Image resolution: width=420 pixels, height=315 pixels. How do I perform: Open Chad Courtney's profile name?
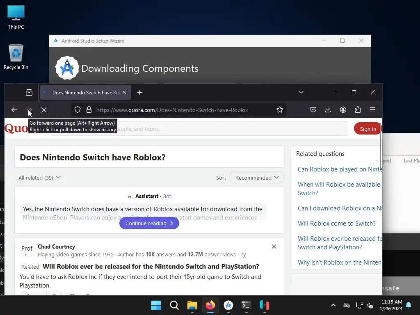[56, 247]
